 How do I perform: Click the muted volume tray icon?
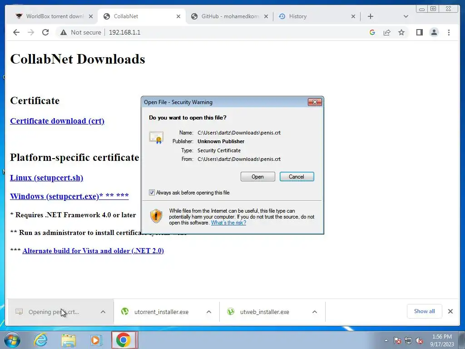tap(419, 340)
